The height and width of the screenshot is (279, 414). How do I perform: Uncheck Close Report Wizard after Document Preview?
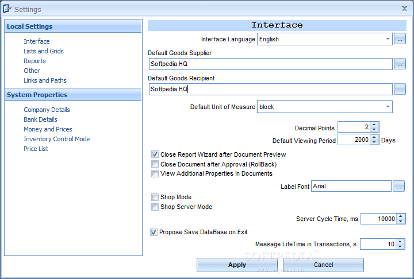[155, 154]
